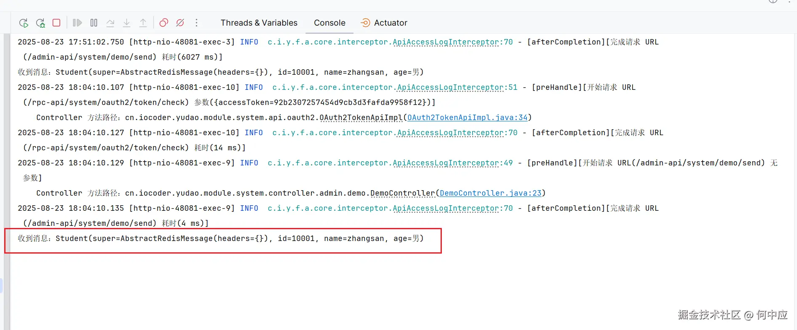Click the Actuator tab icon
The width and height of the screenshot is (797, 330).
point(366,23)
